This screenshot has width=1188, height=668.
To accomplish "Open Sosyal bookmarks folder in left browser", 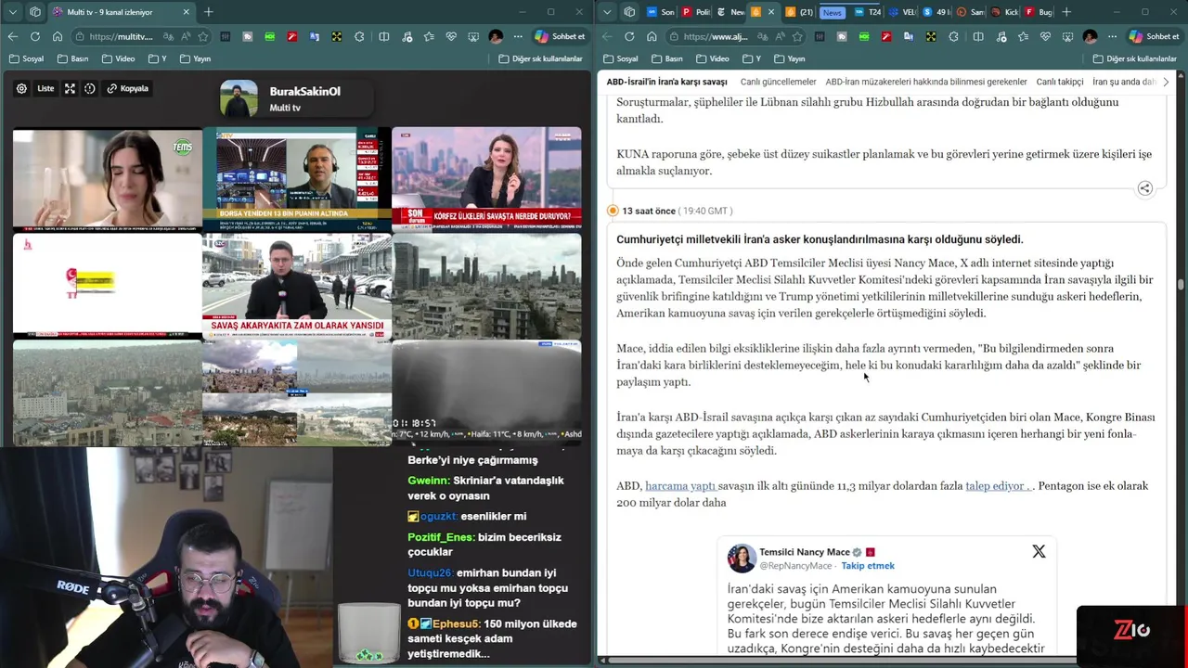I will (27, 58).
